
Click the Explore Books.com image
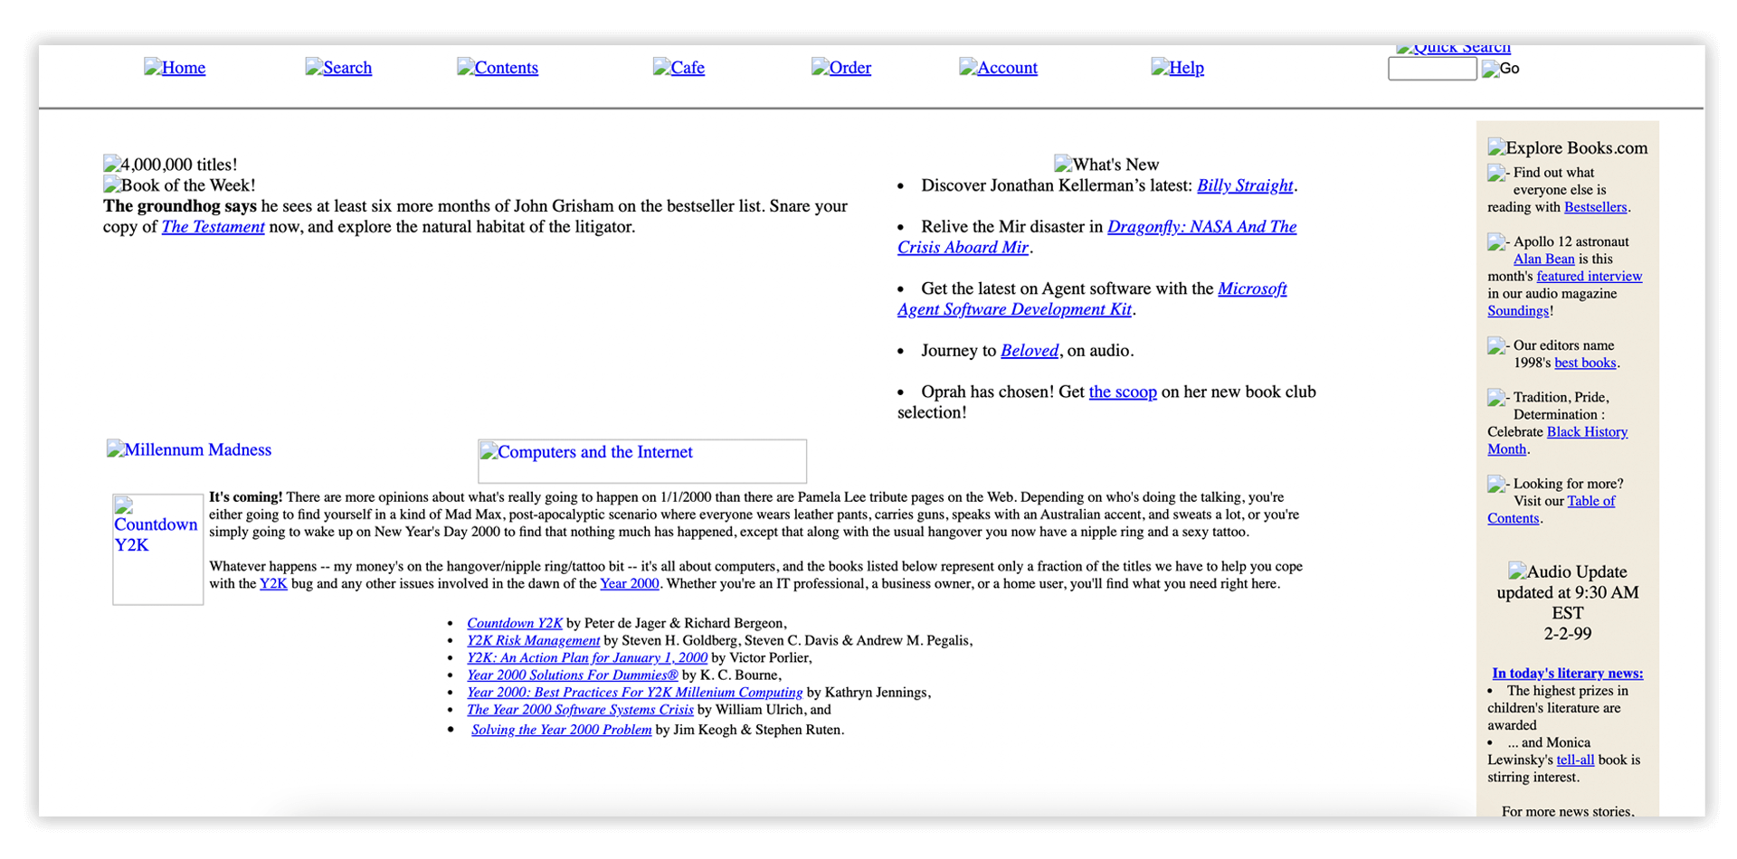pyautogui.click(x=1568, y=147)
